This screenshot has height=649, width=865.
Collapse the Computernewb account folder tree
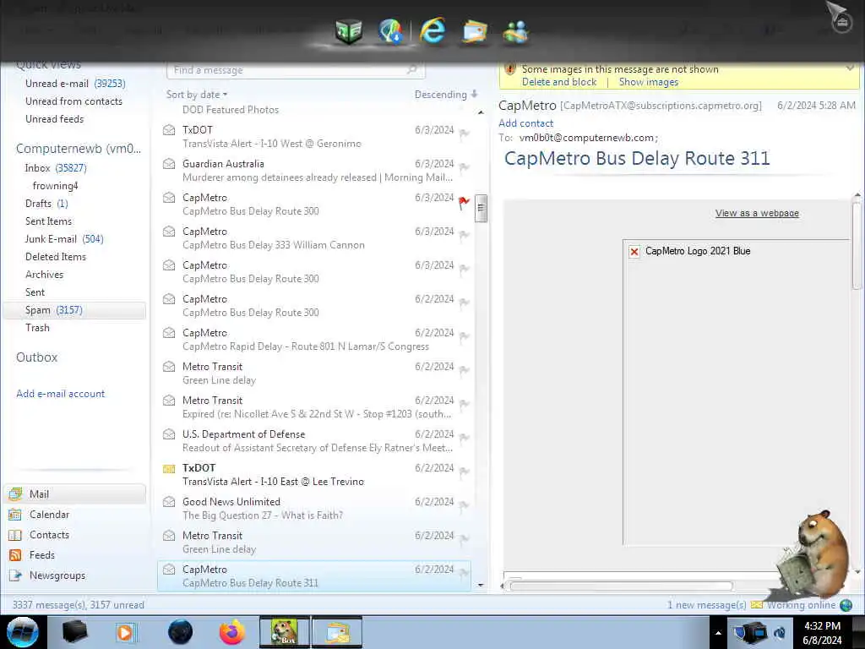[79, 149]
